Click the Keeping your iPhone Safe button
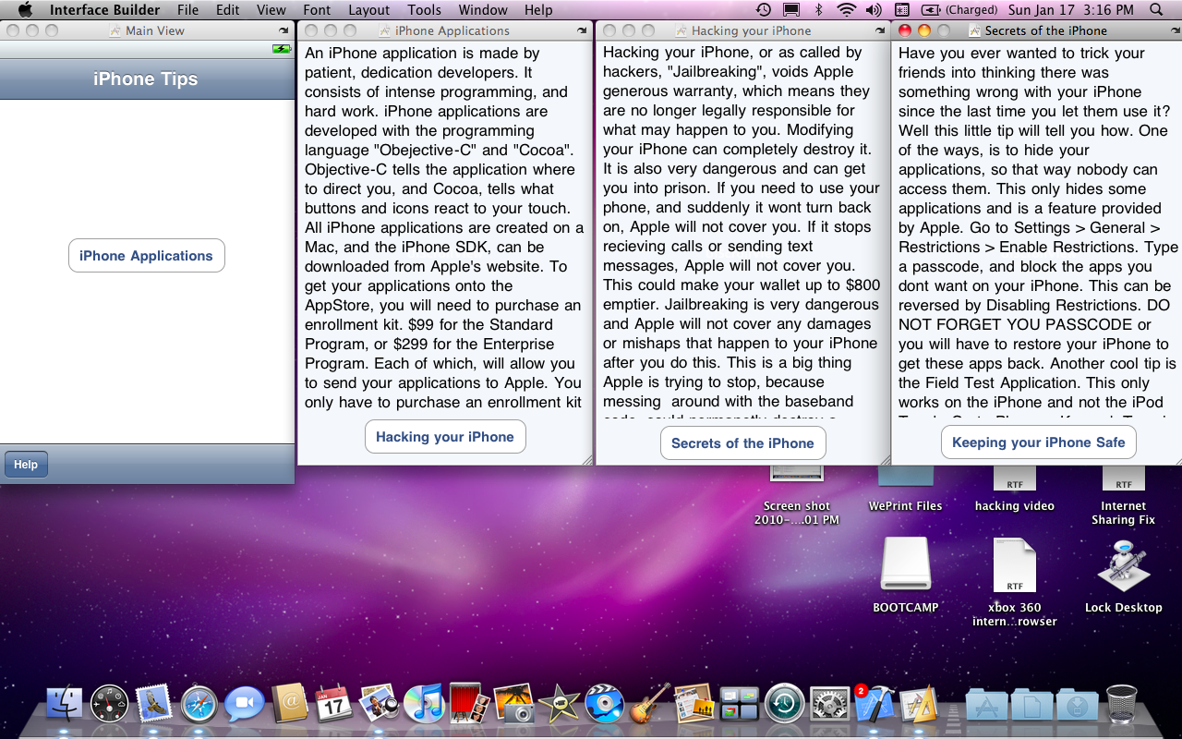 click(1038, 442)
